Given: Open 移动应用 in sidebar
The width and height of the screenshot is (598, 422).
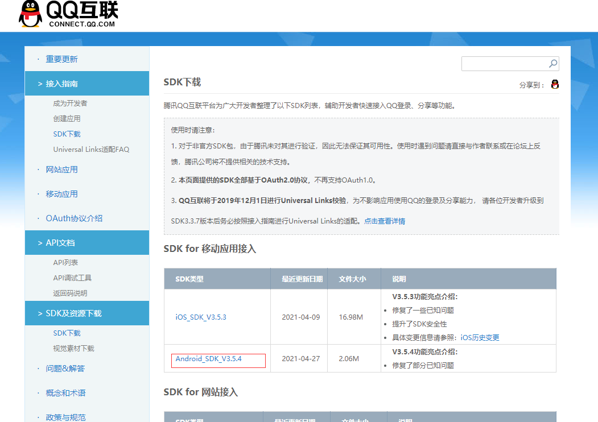Looking at the screenshot, I should point(61,194).
